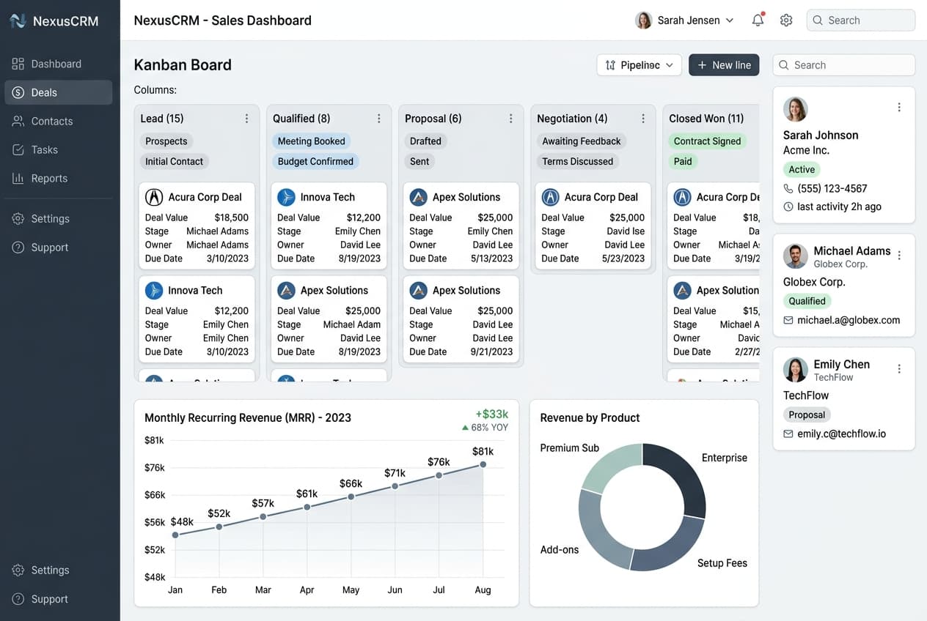927x621 pixels.
Task: Open the Pipeline dropdown
Action: 640,65
